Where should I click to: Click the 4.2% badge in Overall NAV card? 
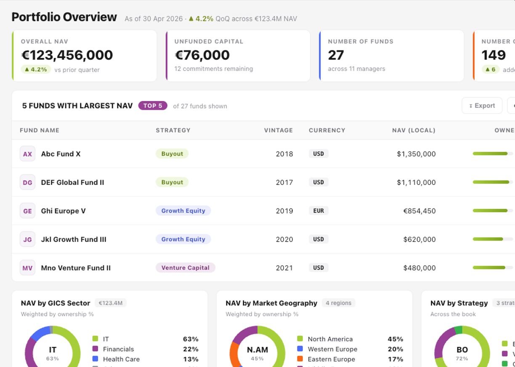[36, 69]
